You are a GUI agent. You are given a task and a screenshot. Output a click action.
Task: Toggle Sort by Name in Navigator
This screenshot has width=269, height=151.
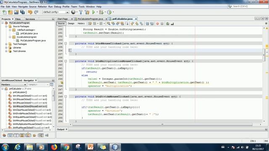coord(41,135)
